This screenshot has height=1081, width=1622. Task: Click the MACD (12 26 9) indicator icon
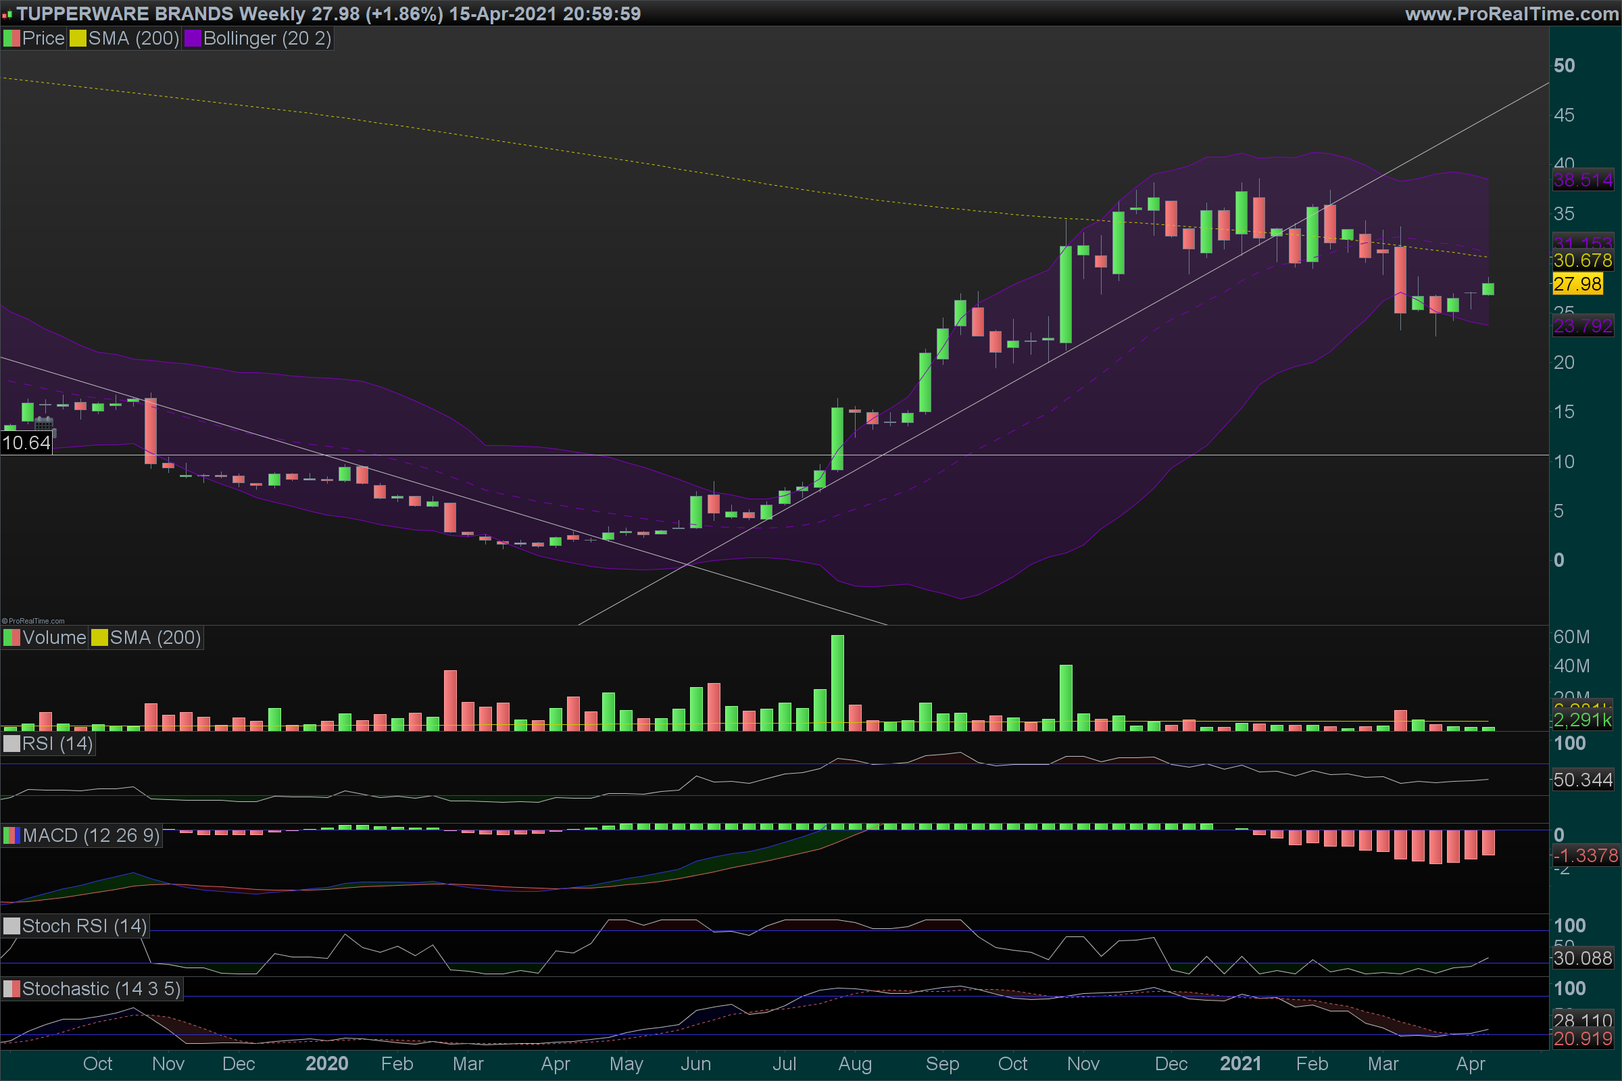tap(11, 836)
